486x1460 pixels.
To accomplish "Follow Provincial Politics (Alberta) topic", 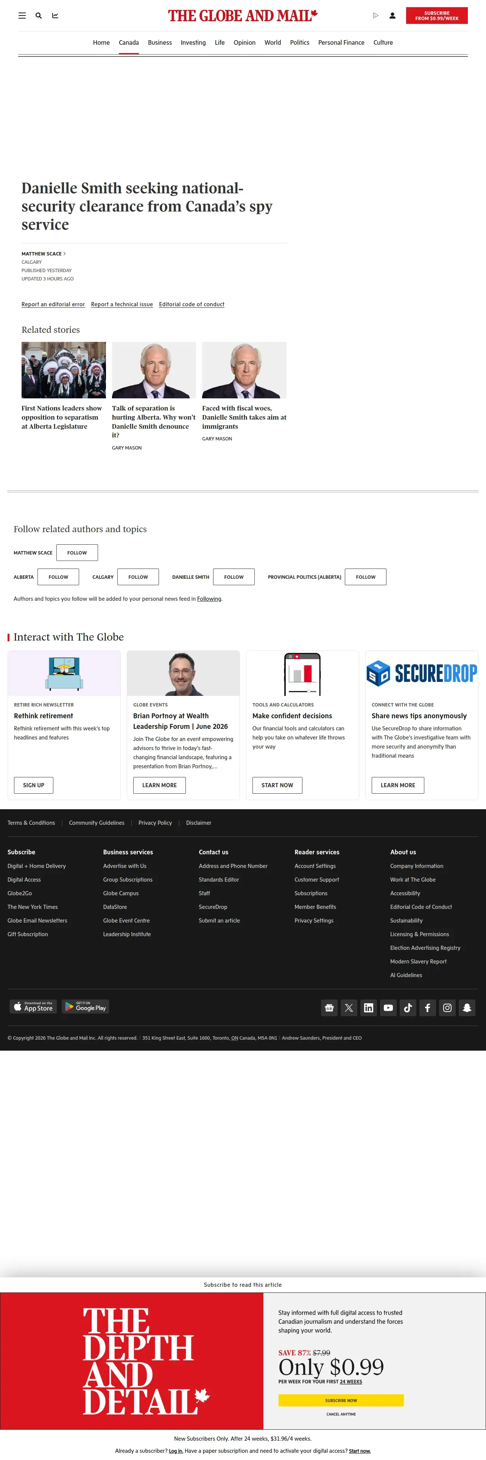I will point(366,577).
